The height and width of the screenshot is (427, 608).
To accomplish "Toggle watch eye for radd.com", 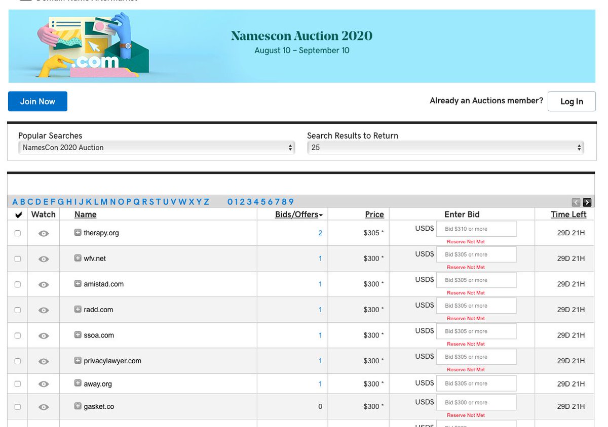I will pyautogui.click(x=44, y=310).
